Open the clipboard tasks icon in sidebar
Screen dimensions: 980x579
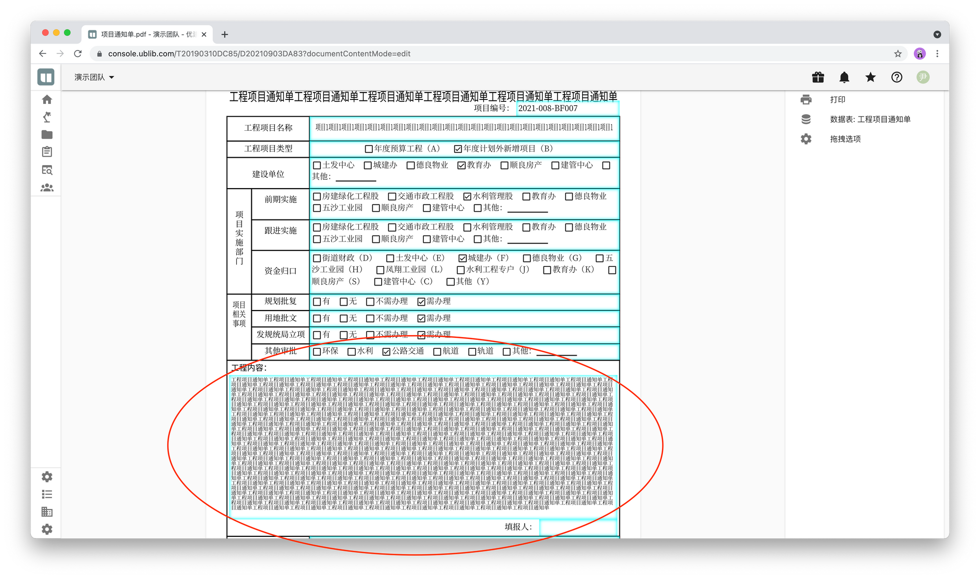tap(47, 152)
